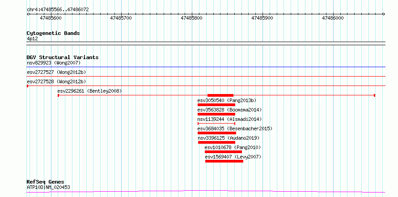Click the nsv3396125 (Audano2019) label
Viewport: 398px width, 197px height.
tap(229, 138)
